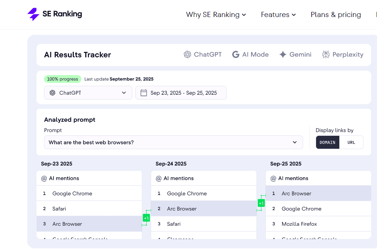The image size is (377, 249).
Task: Click the Perplexity logo icon
Action: click(x=326, y=54)
